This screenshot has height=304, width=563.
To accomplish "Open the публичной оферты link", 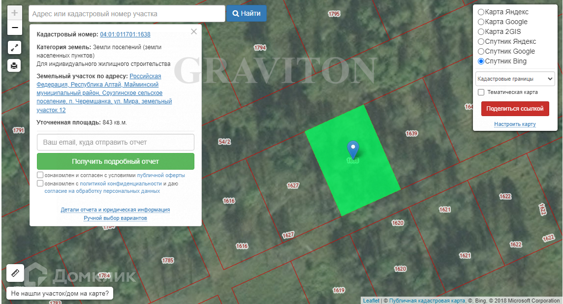I will coord(161,176).
